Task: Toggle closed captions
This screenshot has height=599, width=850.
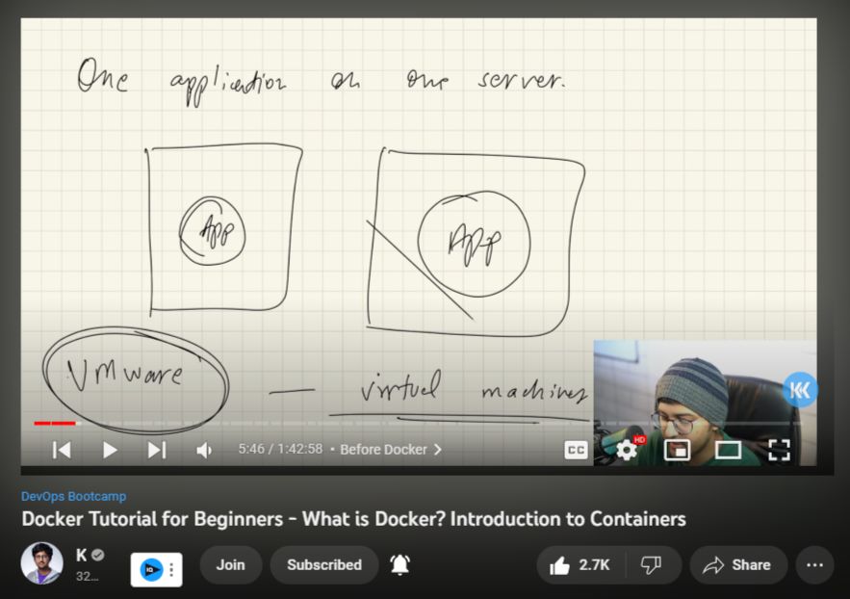Action: 576,450
